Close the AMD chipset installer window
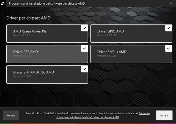 pyautogui.click(x=171, y=4)
